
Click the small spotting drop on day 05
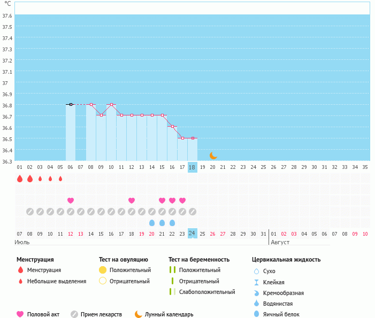pyautogui.click(x=60, y=179)
